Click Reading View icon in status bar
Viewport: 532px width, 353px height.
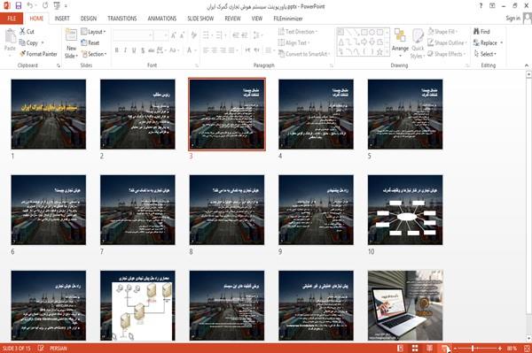click(429, 348)
